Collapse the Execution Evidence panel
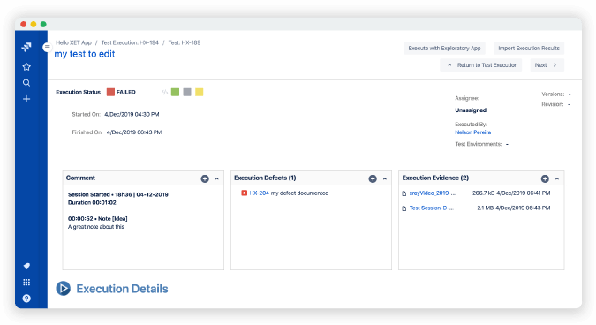Screen dimensions: 596x325 557,178
